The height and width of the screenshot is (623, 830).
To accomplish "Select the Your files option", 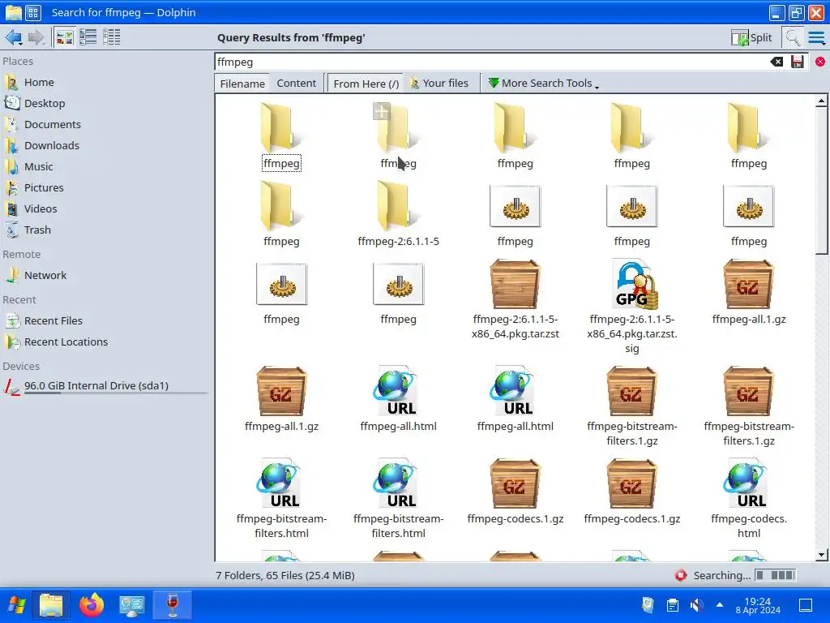I will tap(439, 84).
